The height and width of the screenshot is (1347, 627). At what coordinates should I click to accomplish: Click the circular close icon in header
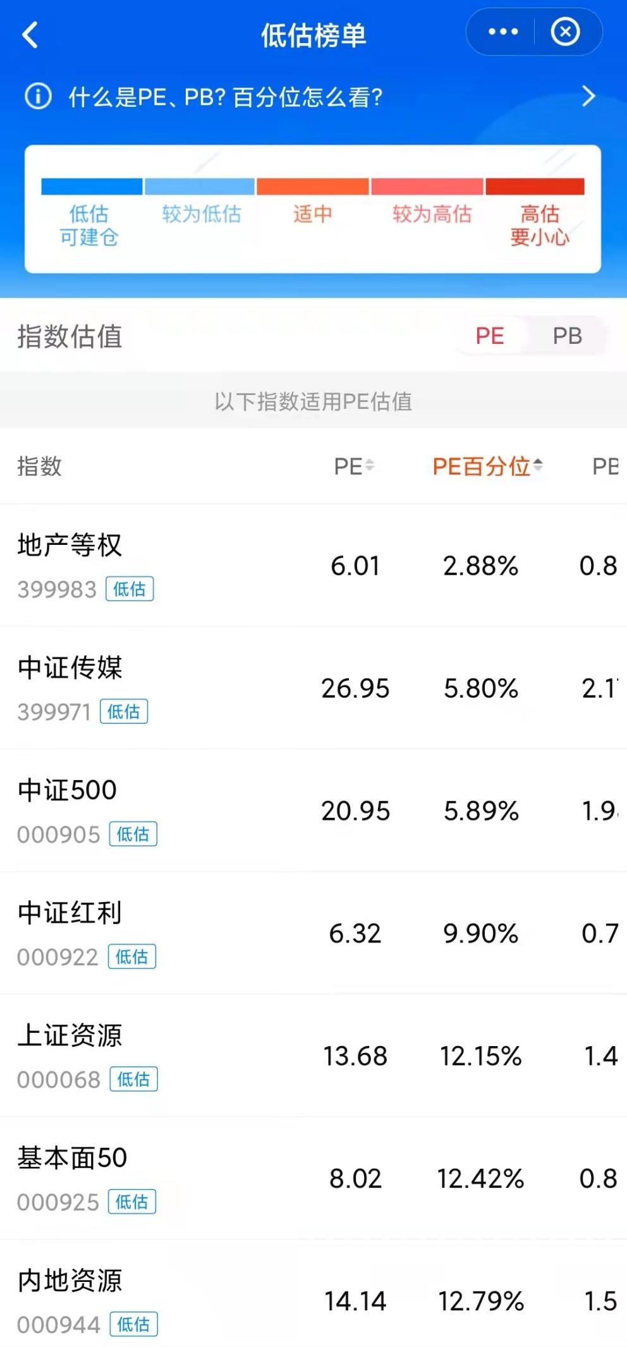[x=566, y=31]
